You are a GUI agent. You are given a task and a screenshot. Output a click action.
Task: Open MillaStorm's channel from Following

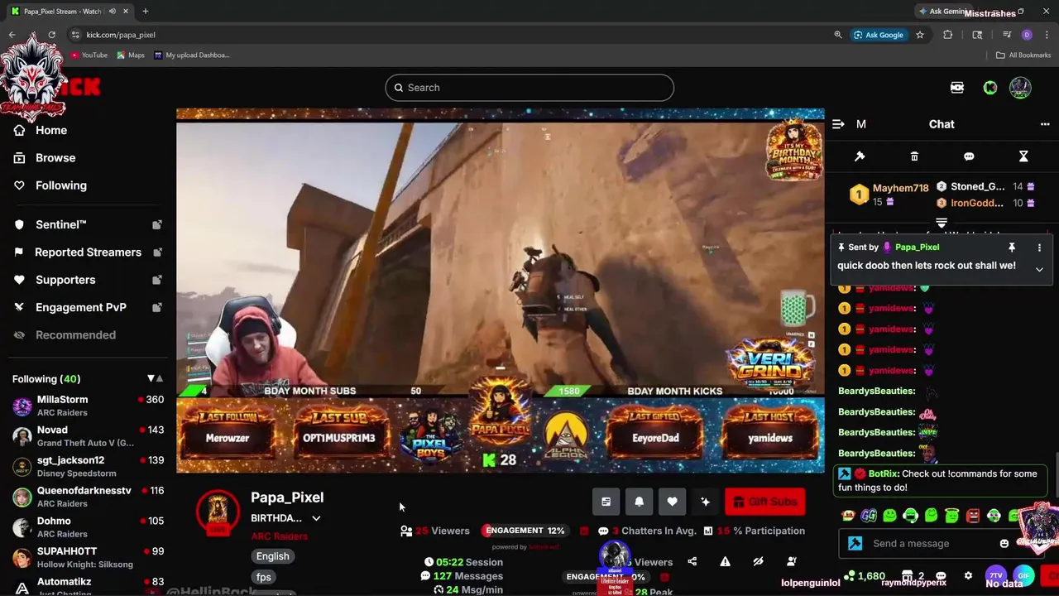87,406
